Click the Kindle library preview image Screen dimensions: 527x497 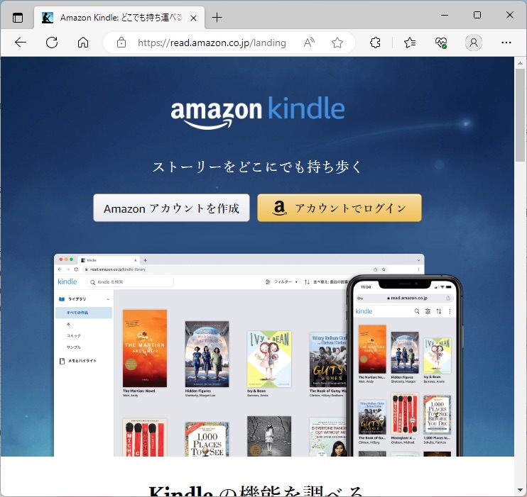click(258, 355)
